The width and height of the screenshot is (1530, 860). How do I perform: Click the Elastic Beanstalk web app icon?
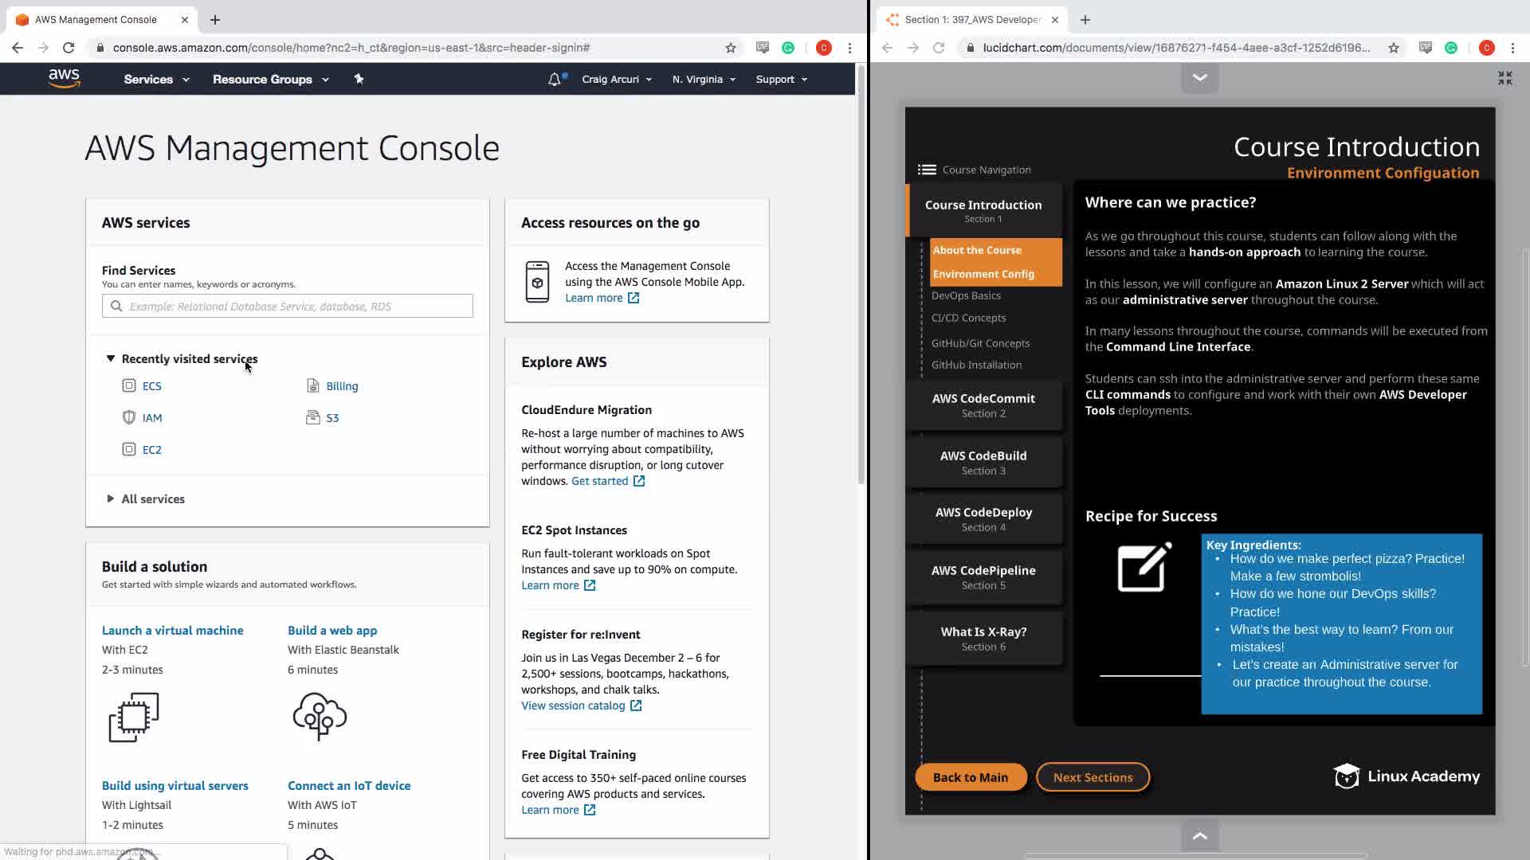point(320,716)
